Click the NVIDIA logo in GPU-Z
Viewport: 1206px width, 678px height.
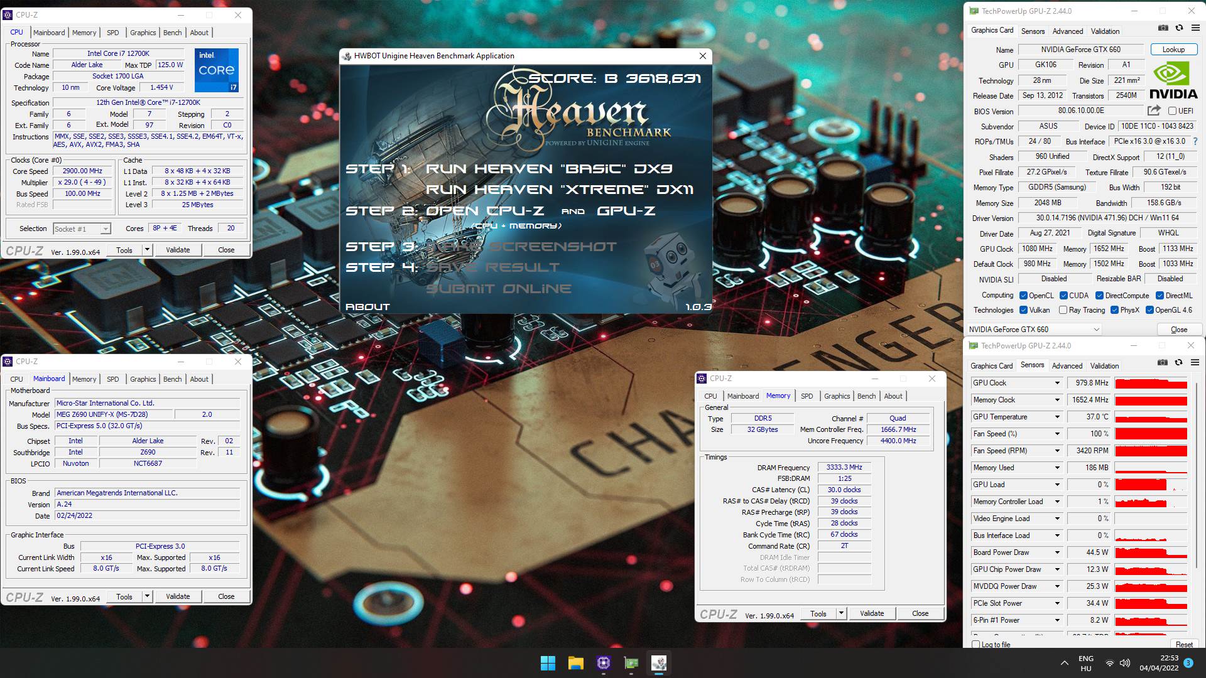pos(1173,81)
